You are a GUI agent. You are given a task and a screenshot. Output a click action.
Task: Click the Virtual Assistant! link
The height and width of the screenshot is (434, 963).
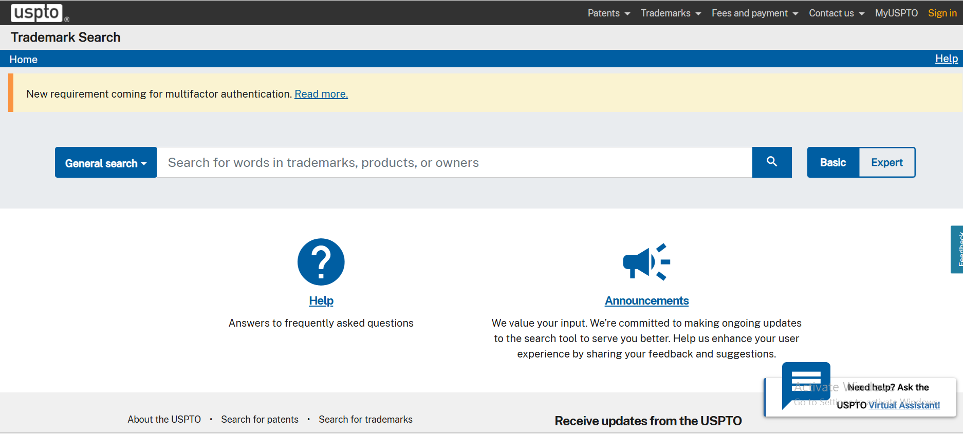pos(904,405)
